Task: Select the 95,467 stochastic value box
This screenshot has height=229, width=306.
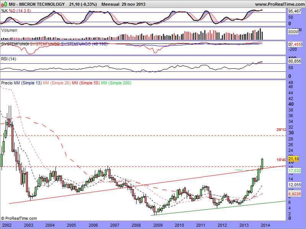Action: click(x=295, y=11)
